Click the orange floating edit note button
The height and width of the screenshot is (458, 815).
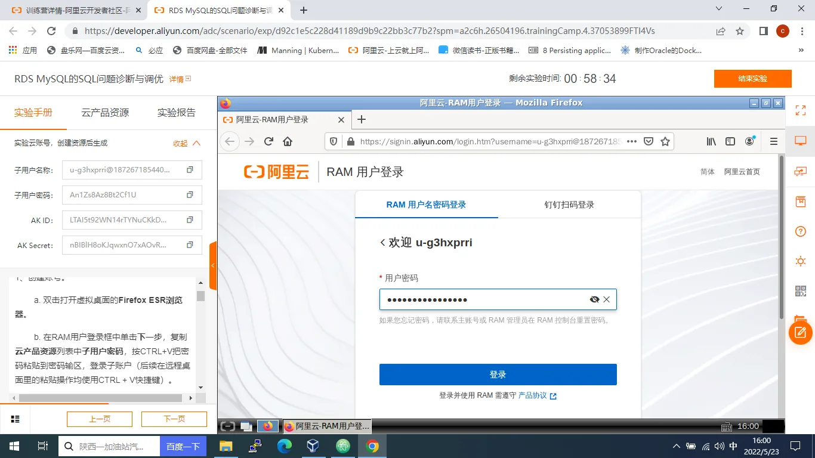point(801,332)
